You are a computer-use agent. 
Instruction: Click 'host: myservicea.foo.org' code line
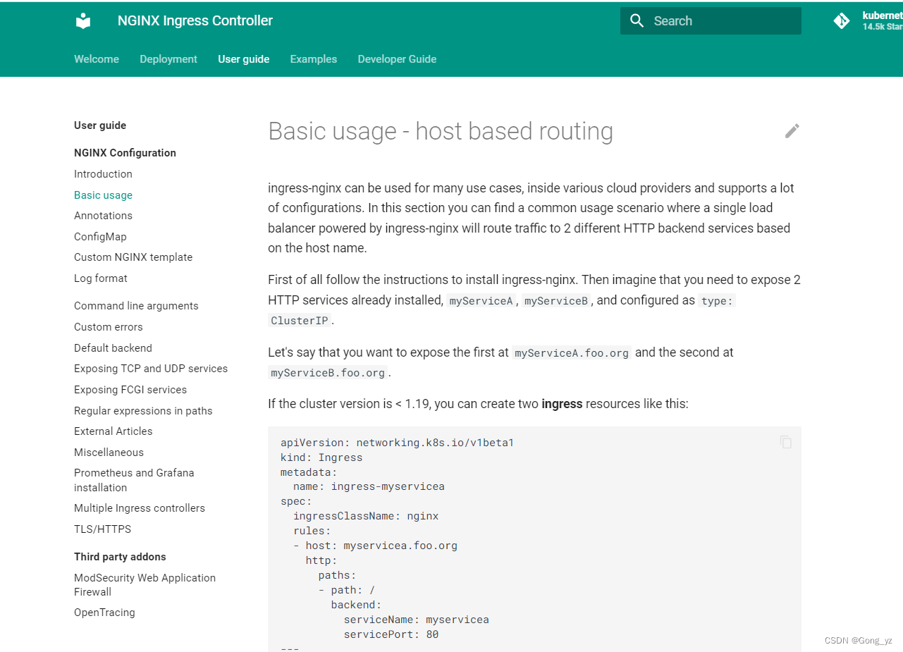(381, 546)
